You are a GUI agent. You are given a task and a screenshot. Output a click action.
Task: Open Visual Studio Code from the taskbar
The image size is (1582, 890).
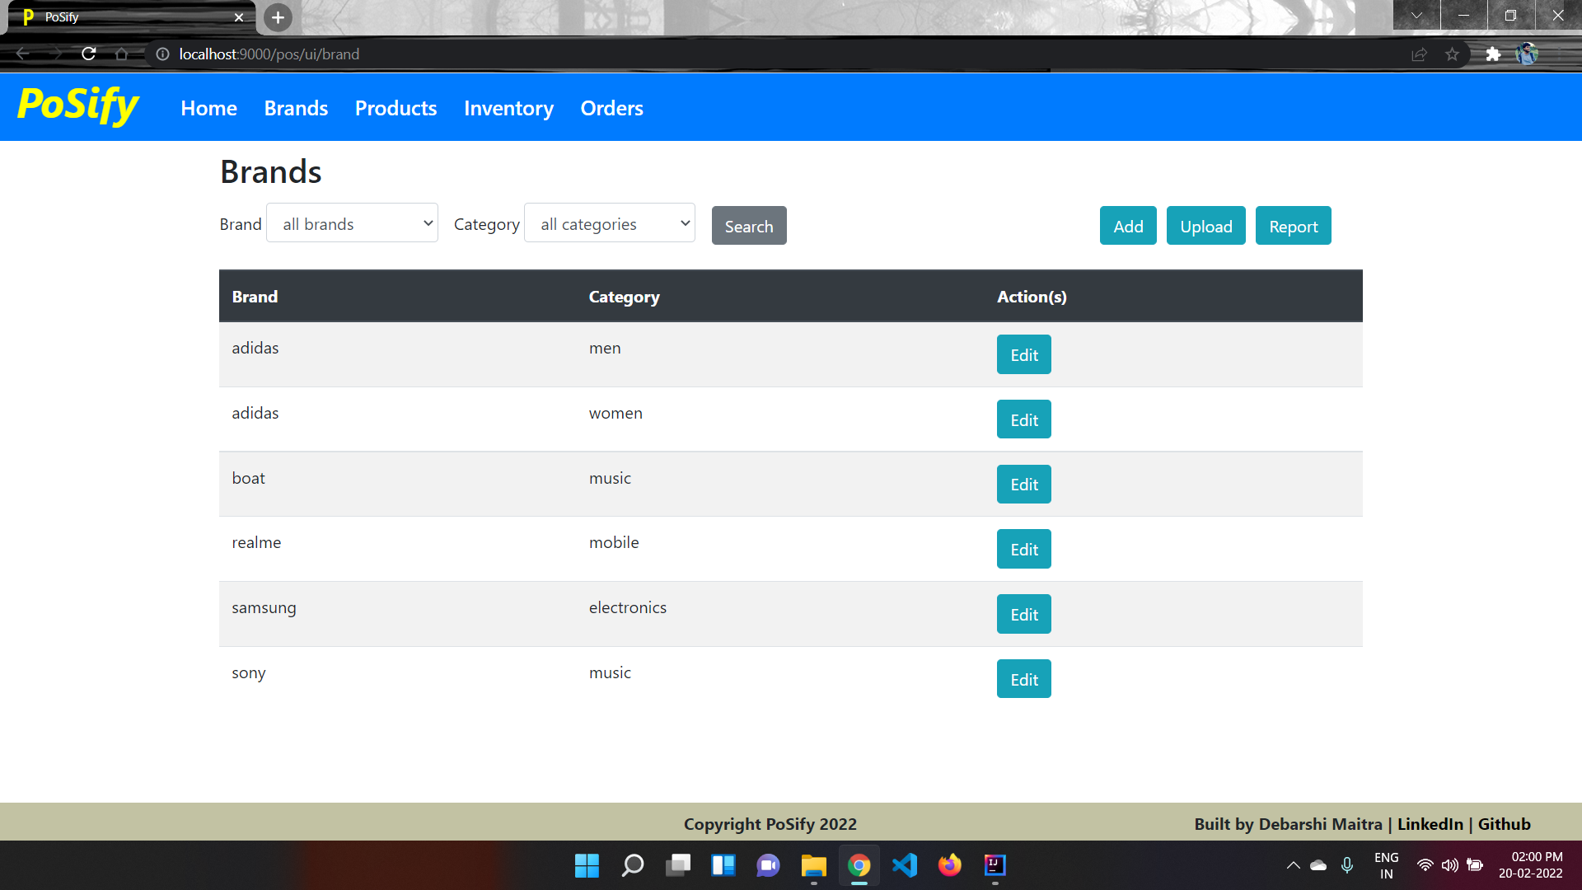tap(904, 865)
